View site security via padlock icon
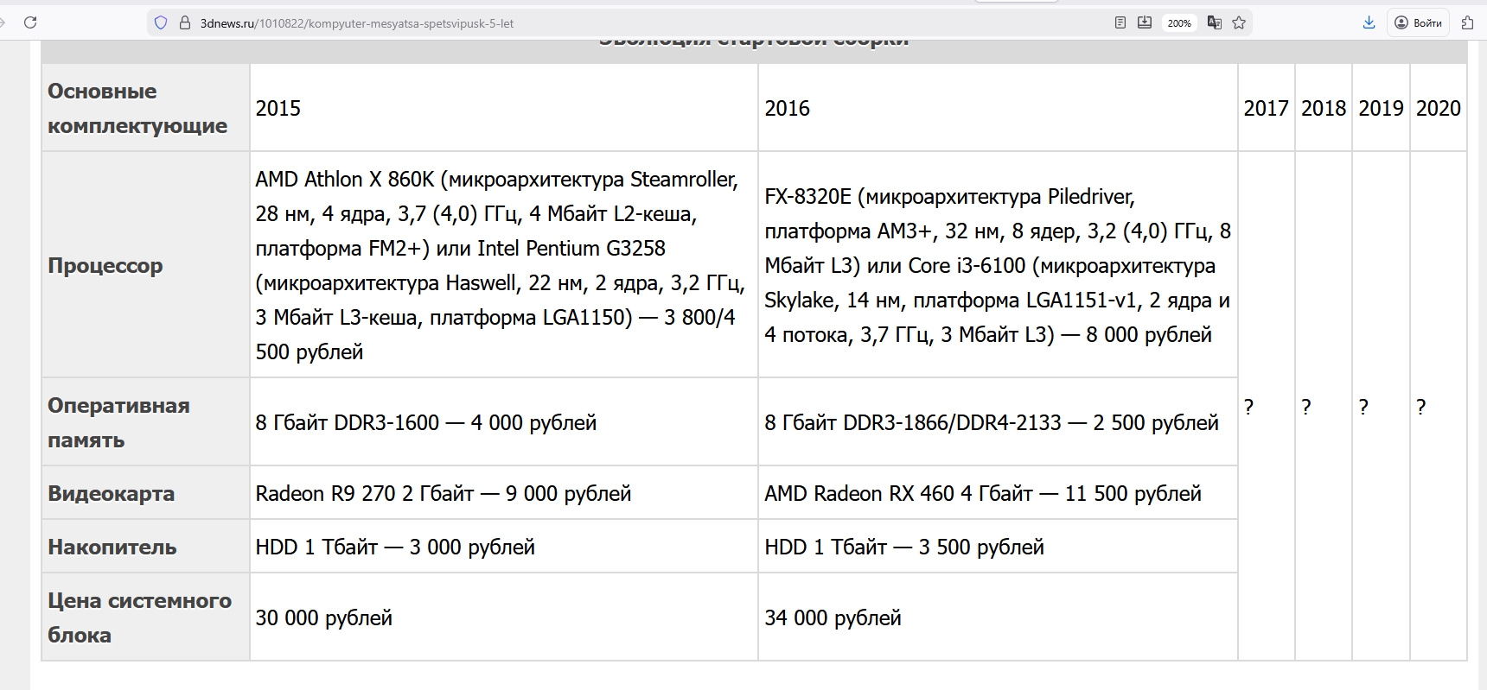Image resolution: width=1487 pixels, height=690 pixels. pyautogui.click(x=184, y=23)
